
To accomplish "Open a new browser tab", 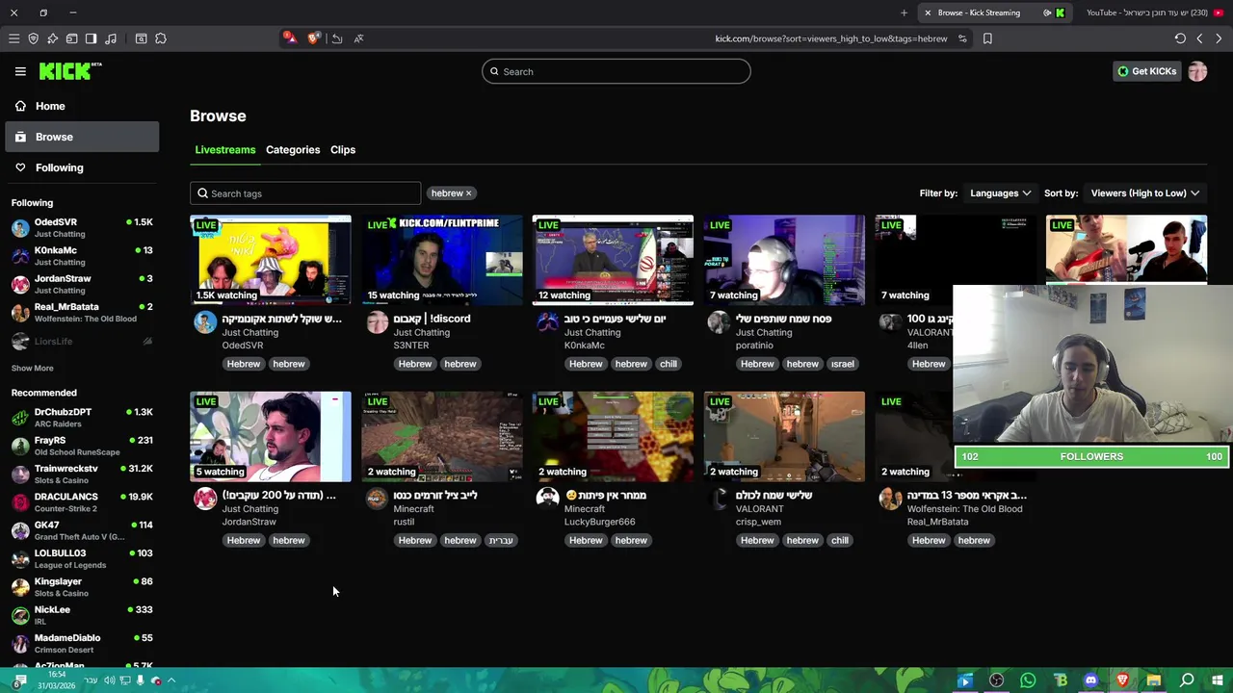I will tap(904, 13).
